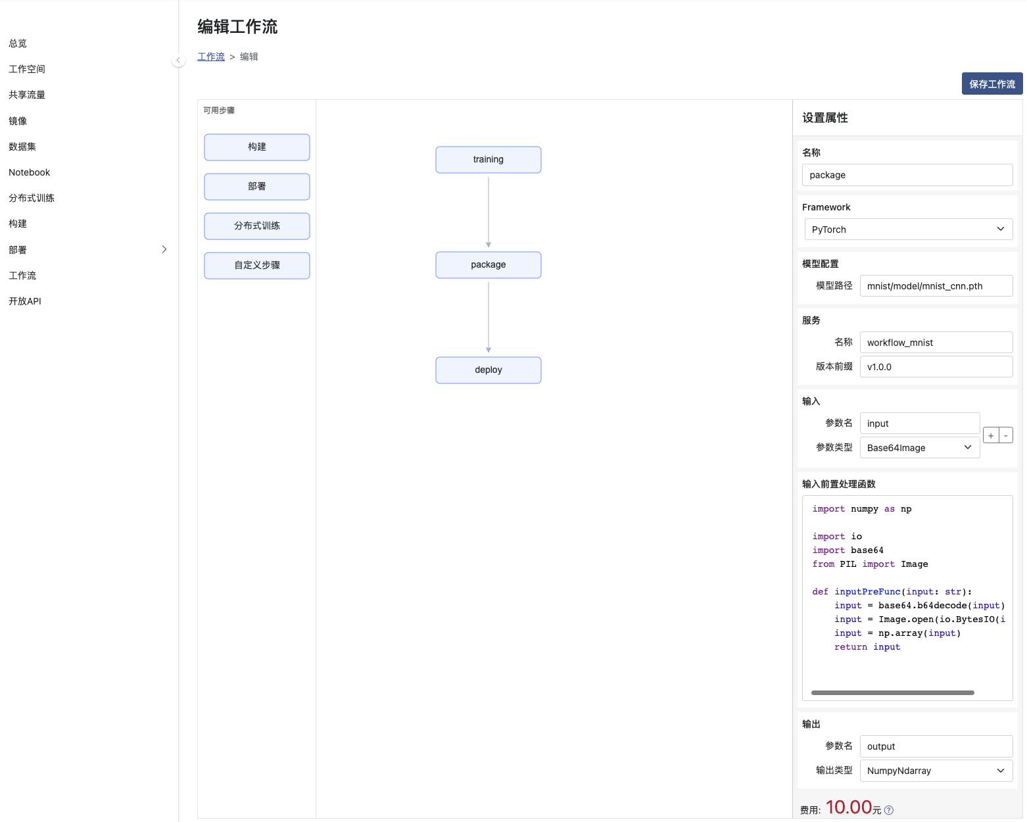The width and height of the screenshot is (1027, 822).
Task: Go to 数据集 in the sidebar
Action: click(22, 147)
